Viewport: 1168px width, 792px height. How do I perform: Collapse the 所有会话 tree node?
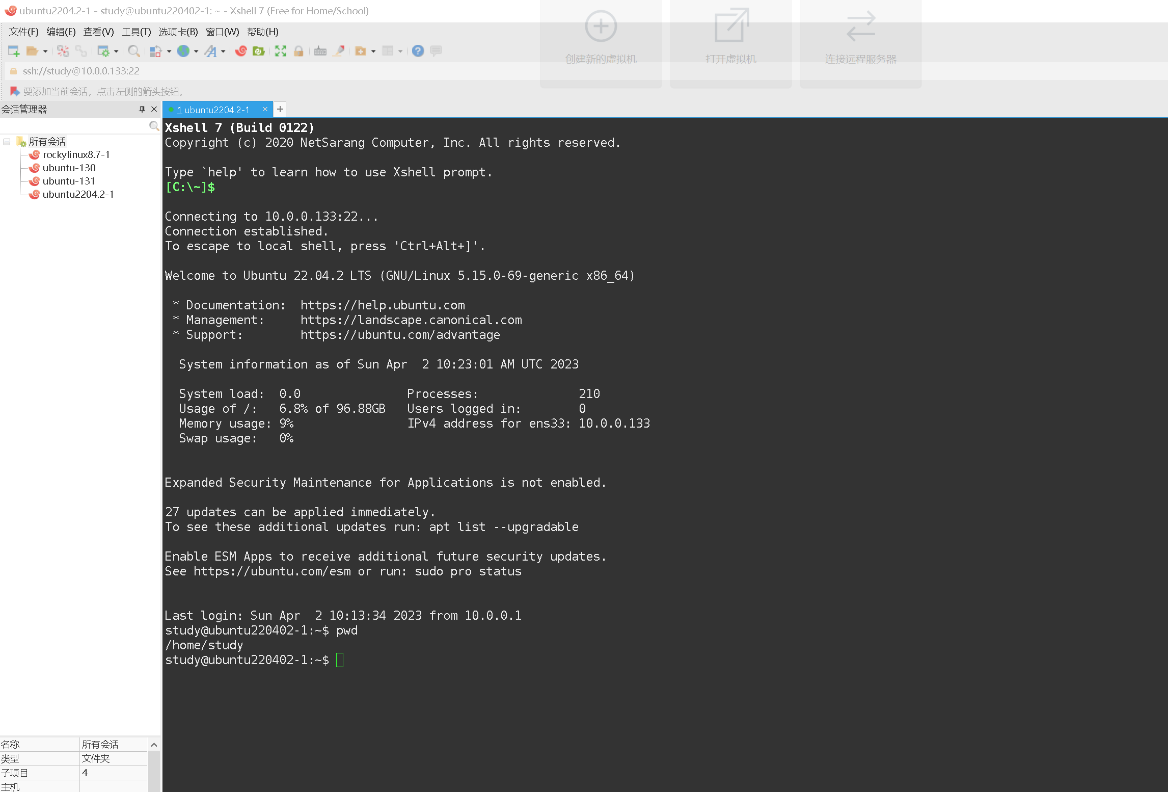[7, 142]
